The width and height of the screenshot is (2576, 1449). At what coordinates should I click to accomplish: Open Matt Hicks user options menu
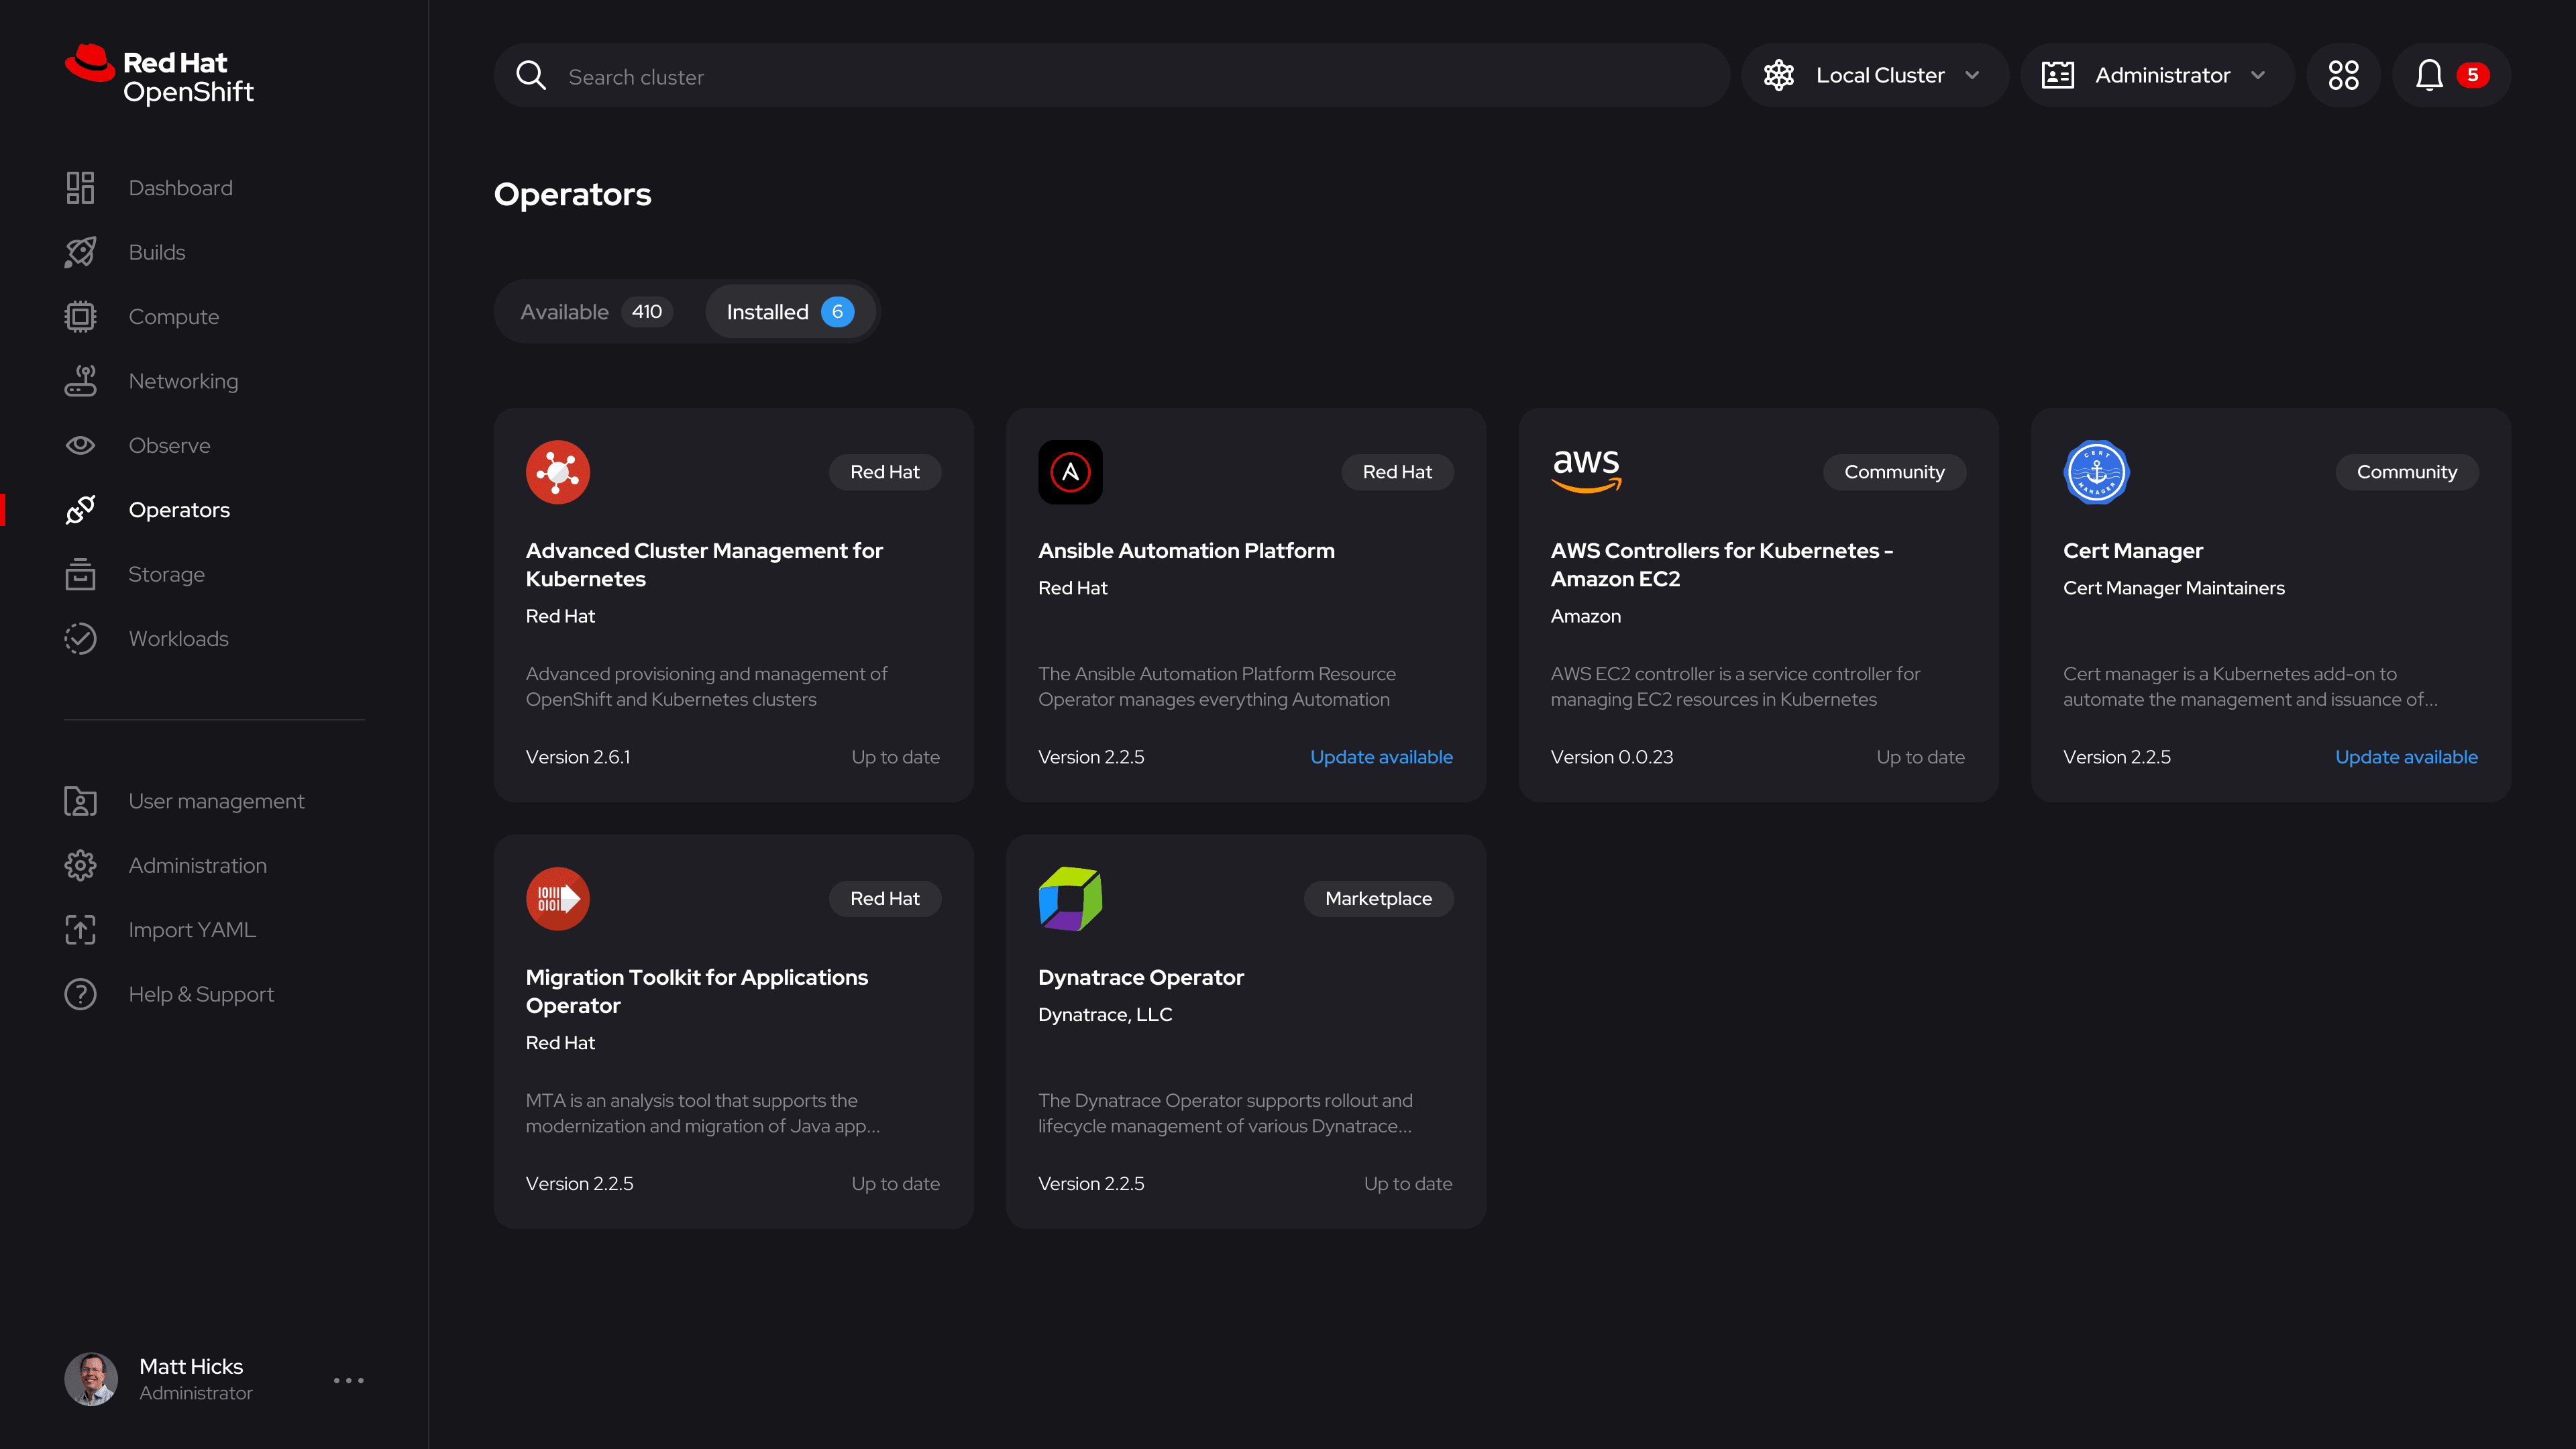point(348,1380)
